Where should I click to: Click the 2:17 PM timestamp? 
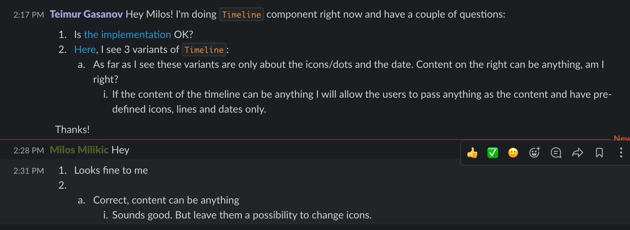[x=29, y=15]
